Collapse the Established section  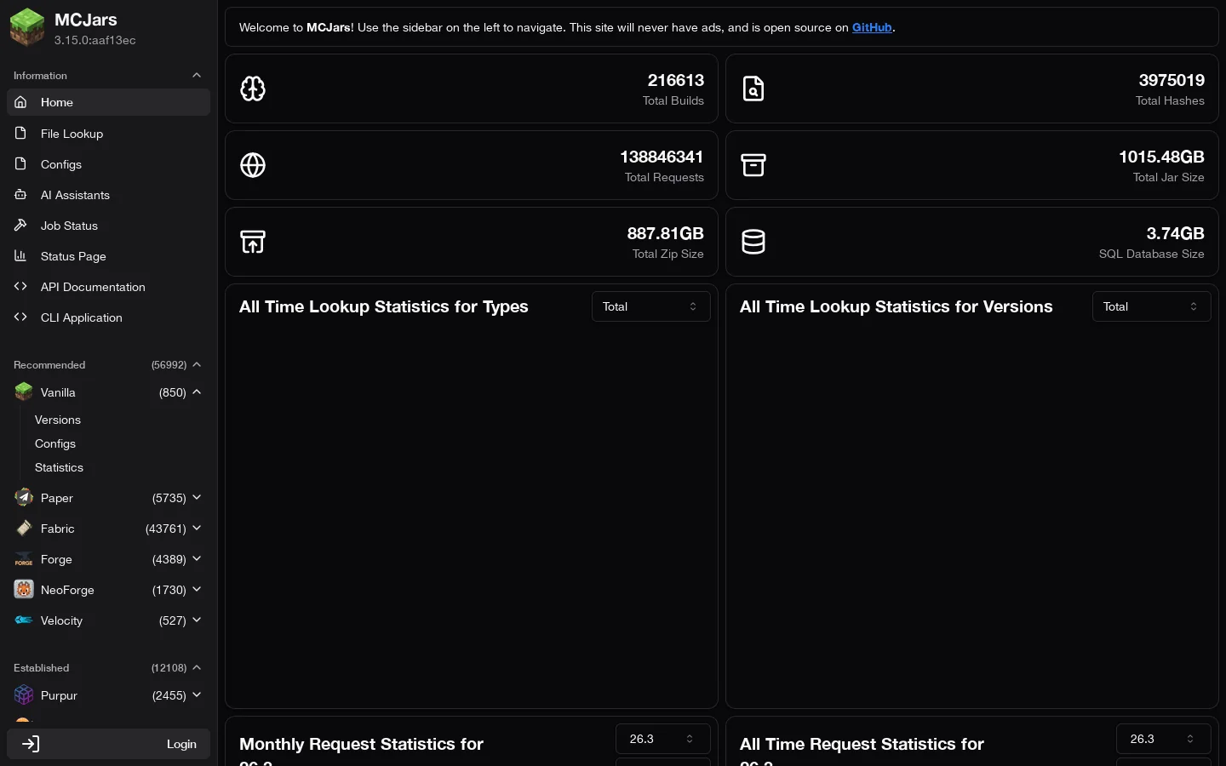click(x=197, y=668)
